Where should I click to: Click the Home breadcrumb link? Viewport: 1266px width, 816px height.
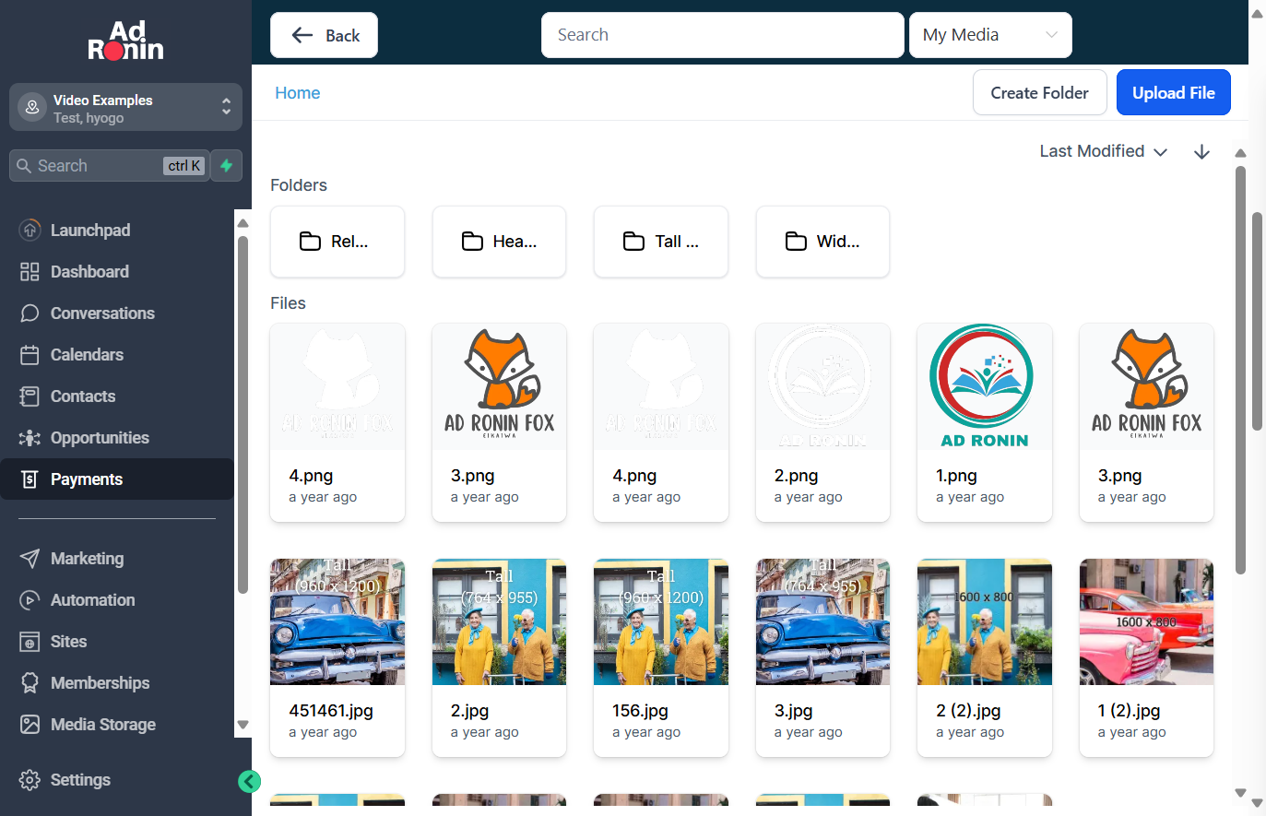click(297, 92)
